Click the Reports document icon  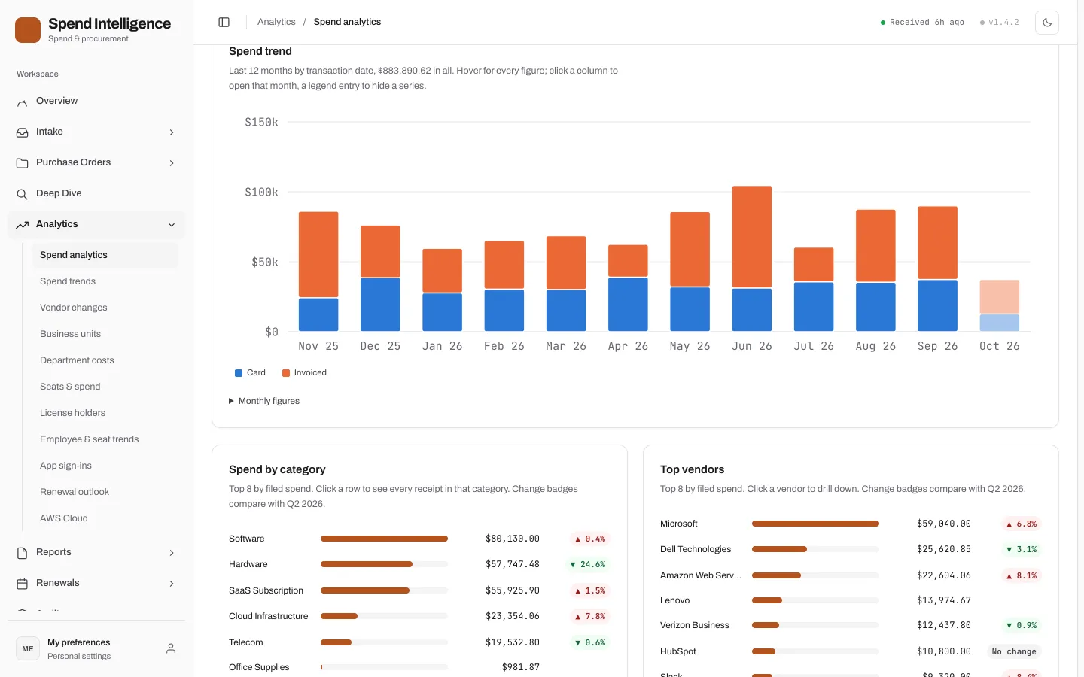[x=23, y=553]
